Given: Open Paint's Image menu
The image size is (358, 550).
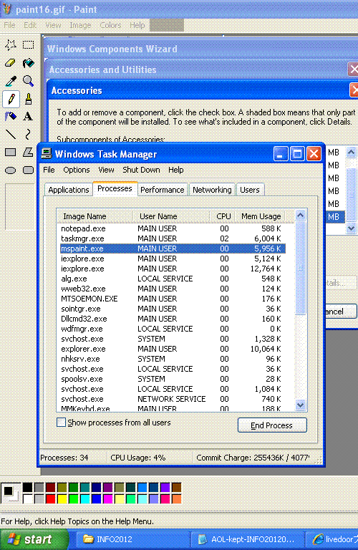Looking at the screenshot, I should coord(80,25).
